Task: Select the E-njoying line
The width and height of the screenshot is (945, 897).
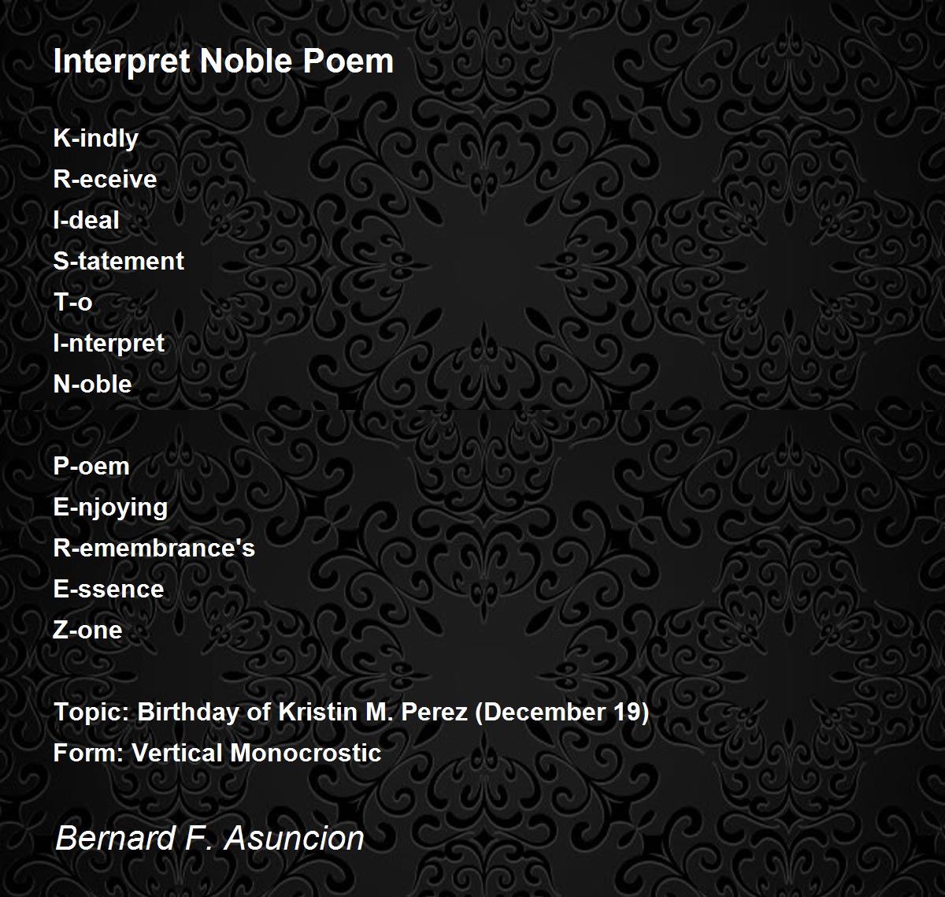Action: pyautogui.click(x=111, y=508)
